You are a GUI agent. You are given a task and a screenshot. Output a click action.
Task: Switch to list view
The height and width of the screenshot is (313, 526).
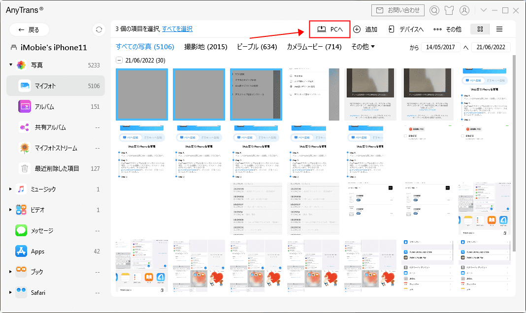499,29
